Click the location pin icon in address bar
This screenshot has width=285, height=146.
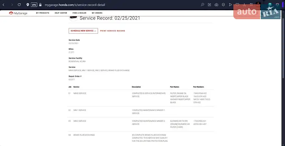coord(28,5)
